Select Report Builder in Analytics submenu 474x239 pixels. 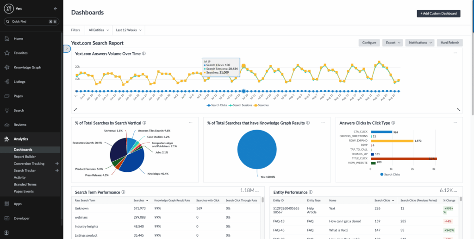[x=25, y=157]
